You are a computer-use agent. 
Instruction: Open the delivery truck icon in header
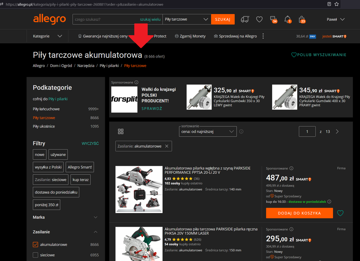point(245,19)
